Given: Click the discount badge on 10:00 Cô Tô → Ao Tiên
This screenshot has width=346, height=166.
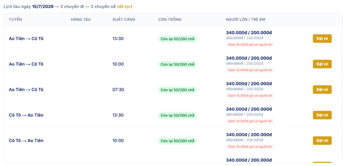Looking at the screenshot, I should coord(250,147).
